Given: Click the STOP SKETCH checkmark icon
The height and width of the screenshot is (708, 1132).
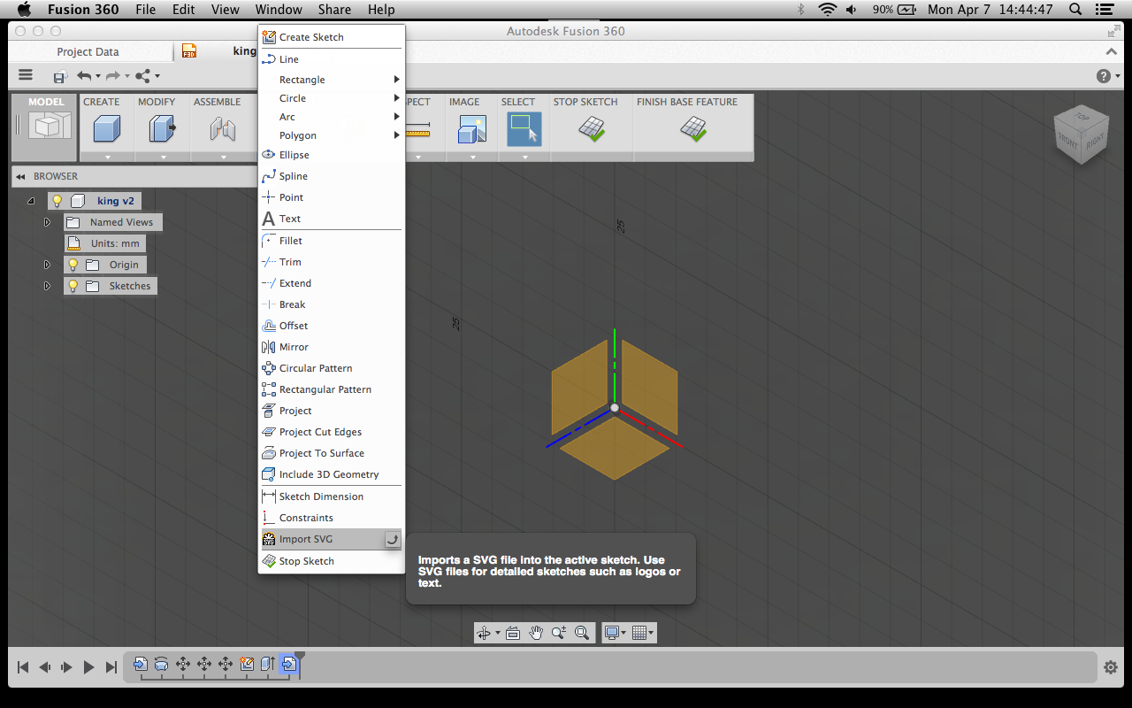Looking at the screenshot, I should pyautogui.click(x=592, y=129).
